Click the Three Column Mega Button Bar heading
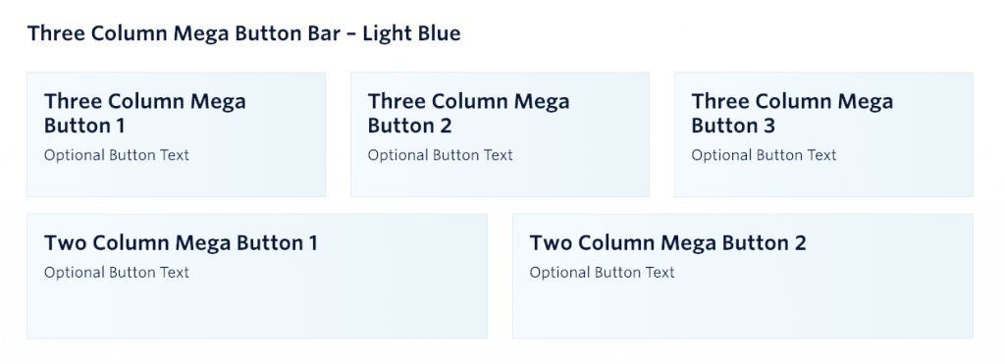The height and width of the screenshot is (364, 1005). [243, 33]
